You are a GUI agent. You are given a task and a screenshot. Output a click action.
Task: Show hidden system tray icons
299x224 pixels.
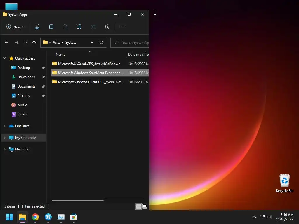254,217
